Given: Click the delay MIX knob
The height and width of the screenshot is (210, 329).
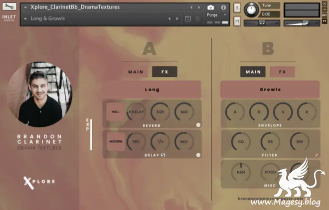Looking at the screenshot, I should (x=184, y=141).
